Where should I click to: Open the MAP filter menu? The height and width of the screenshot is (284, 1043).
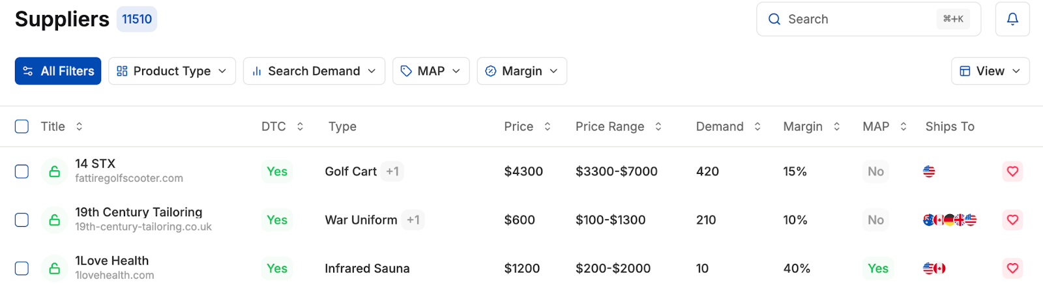[430, 71]
